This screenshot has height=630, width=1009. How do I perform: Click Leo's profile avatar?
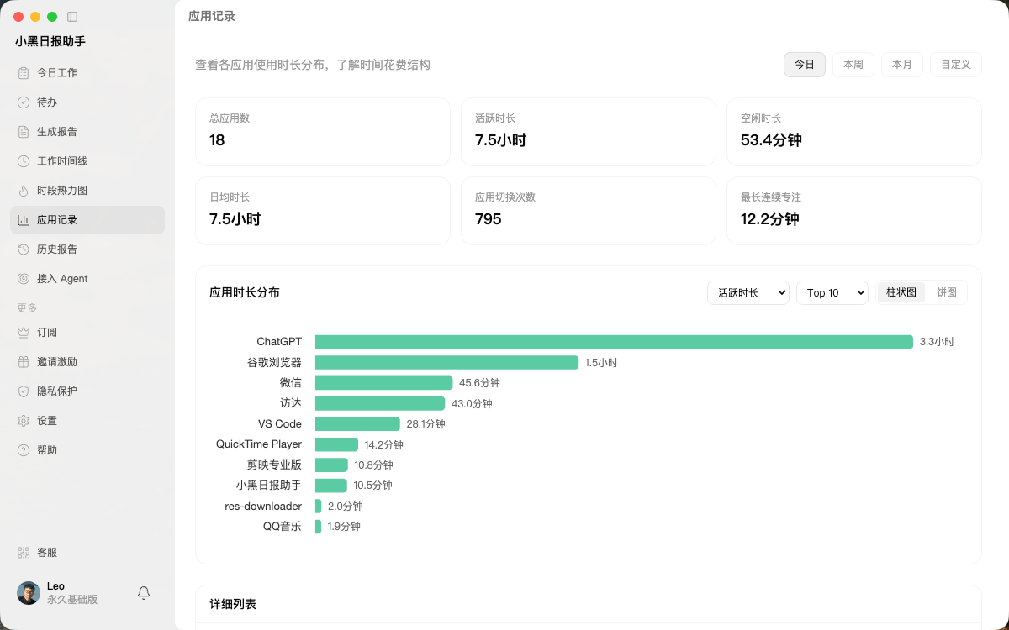coord(29,593)
